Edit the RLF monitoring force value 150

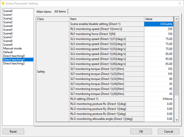point(159,34)
